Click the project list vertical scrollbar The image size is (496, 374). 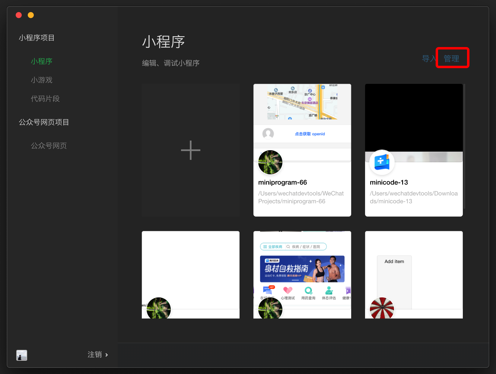click(464, 146)
